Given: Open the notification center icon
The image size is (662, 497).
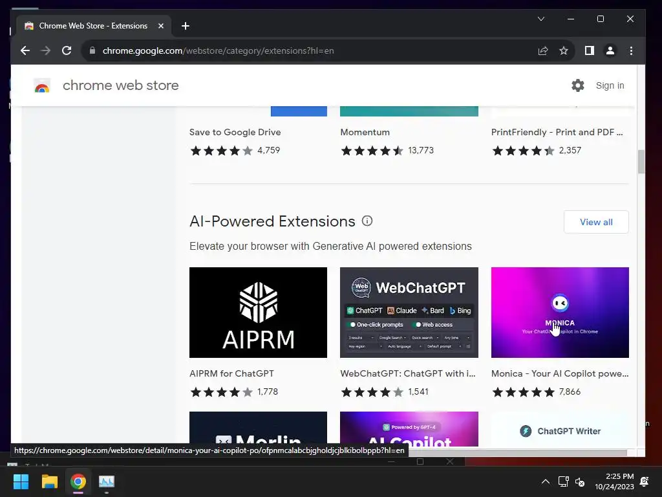Looking at the screenshot, I should tap(645, 481).
